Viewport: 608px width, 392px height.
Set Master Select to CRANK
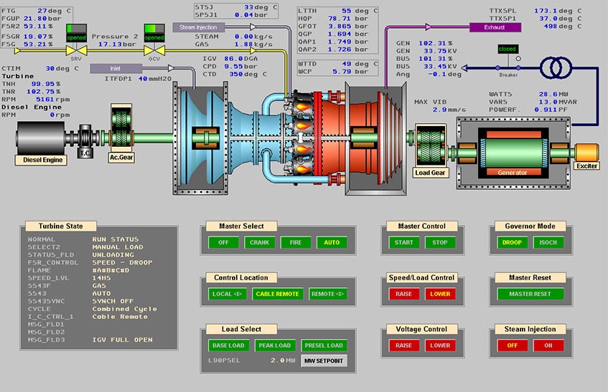point(259,242)
